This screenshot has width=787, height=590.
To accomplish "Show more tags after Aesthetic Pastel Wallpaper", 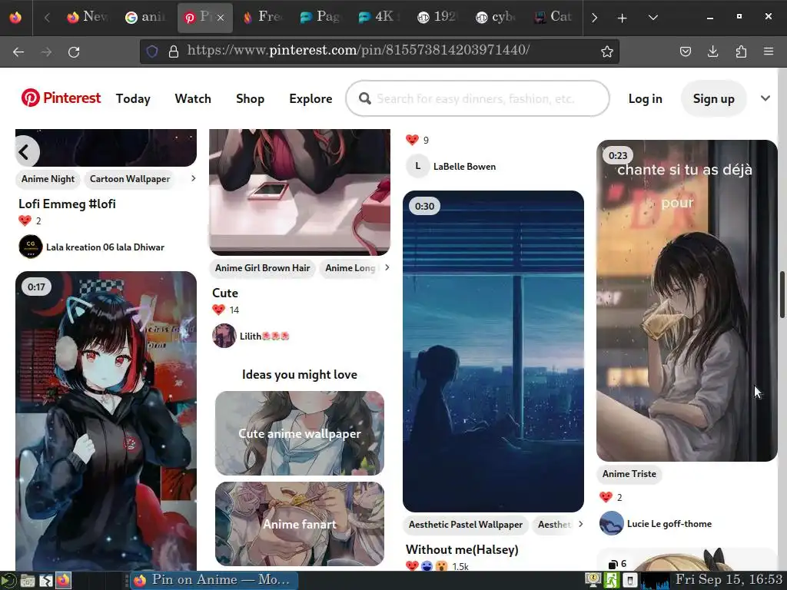I will point(581,524).
